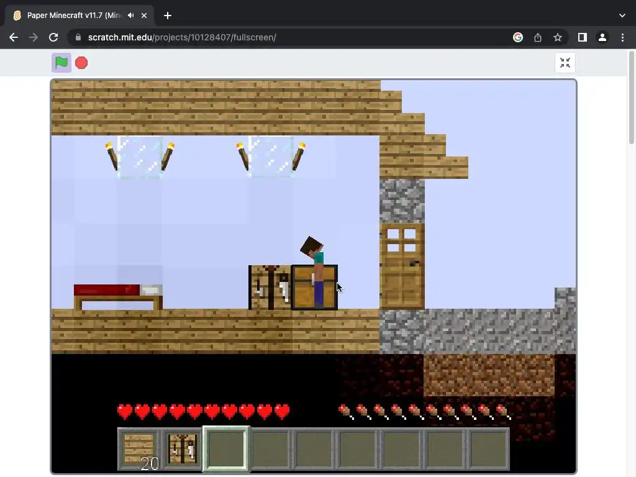Toggle the browser side panel

click(x=583, y=37)
